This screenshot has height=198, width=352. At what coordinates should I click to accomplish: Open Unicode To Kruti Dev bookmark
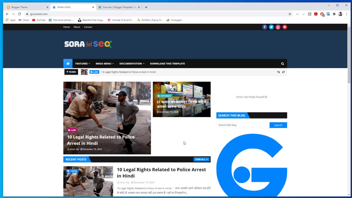[120, 20]
